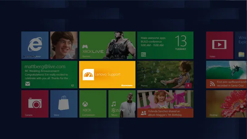Click the people icon on album tile
247x139 pixels.
pos(143,113)
